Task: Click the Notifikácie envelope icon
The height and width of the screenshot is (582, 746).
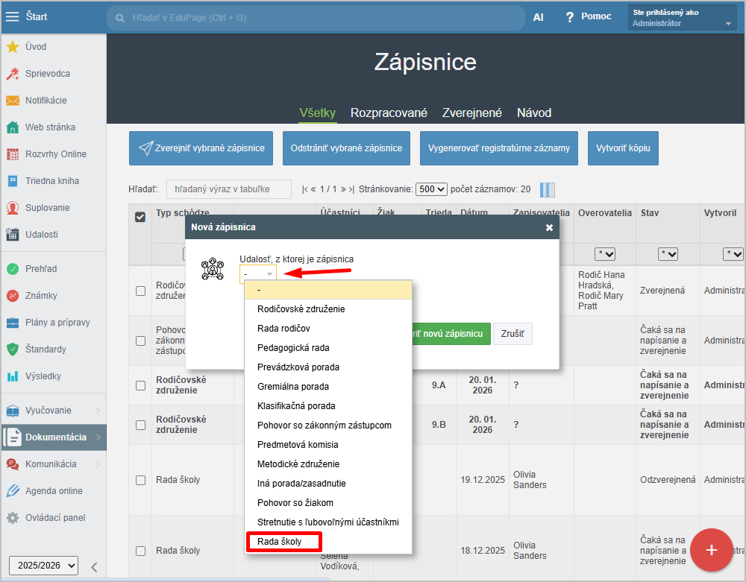Action: (13, 101)
